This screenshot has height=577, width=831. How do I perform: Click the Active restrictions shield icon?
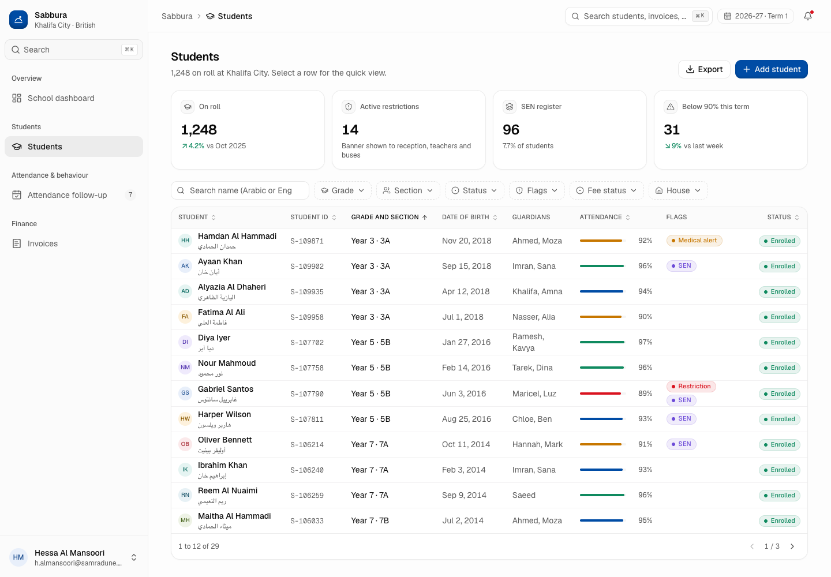[x=349, y=107]
